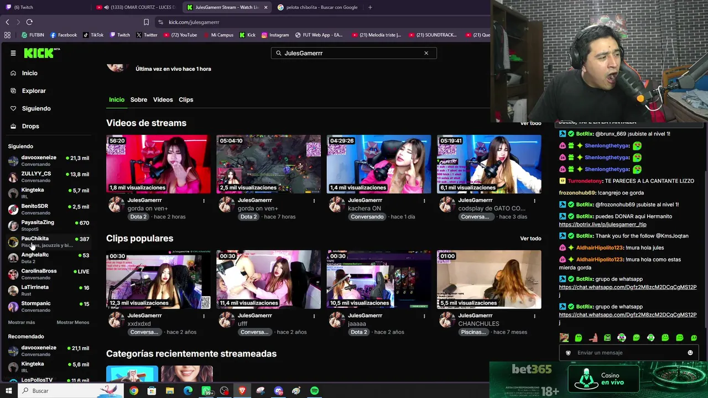Click the Piscinas tag under CHANCHULES clip
Image resolution: width=708 pixels, height=398 pixels.
[473, 332]
